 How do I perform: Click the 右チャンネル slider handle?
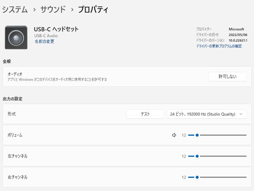click(197, 177)
